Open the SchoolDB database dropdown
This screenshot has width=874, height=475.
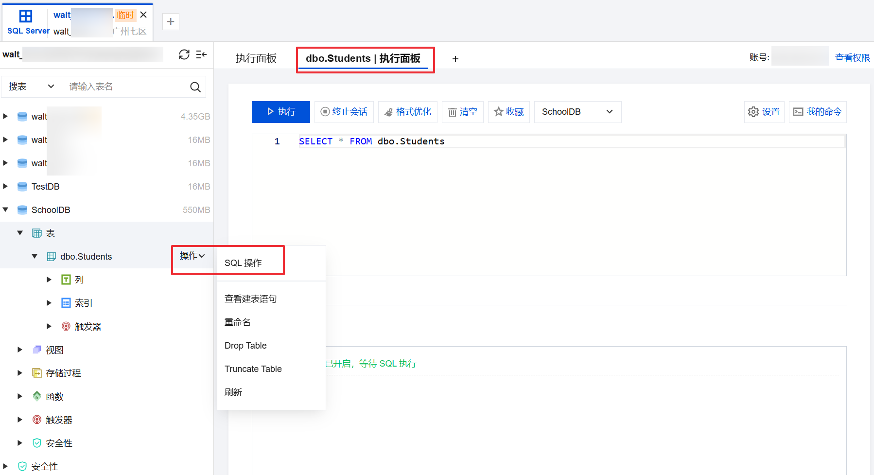tap(577, 112)
